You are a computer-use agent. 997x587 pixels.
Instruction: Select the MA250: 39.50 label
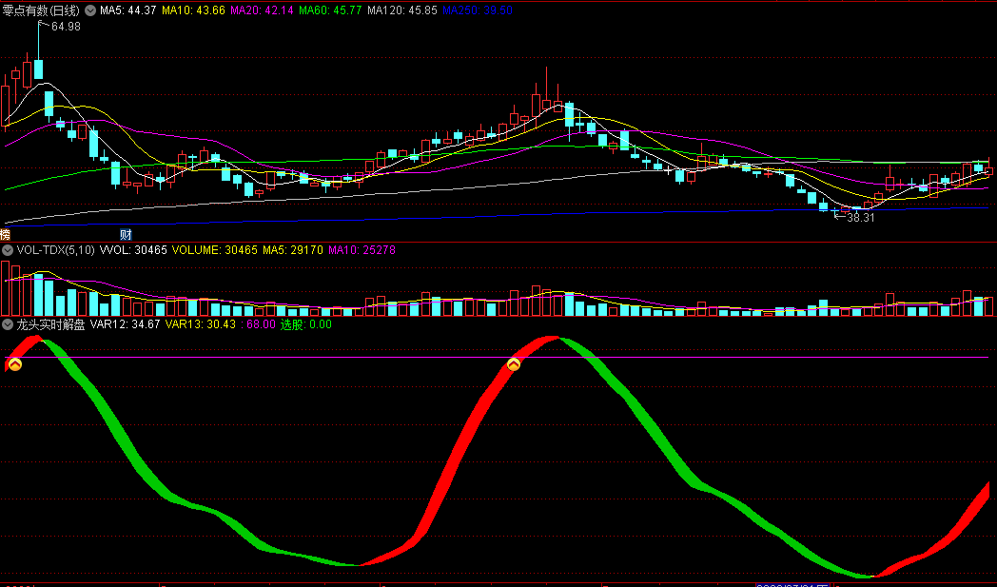pyautogui.click(x=478, y=10)
